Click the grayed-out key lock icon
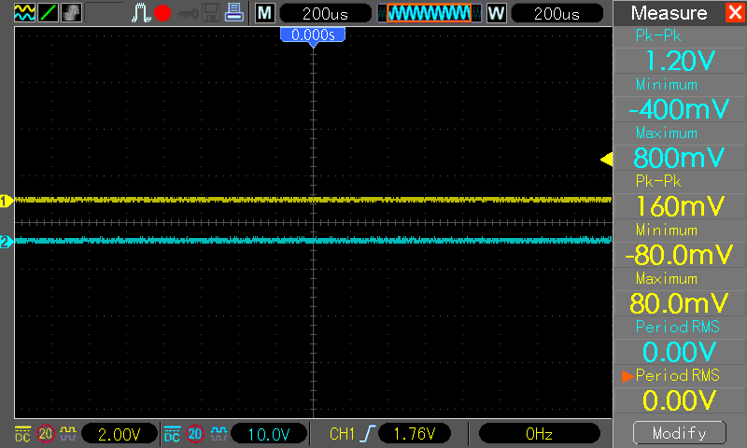This screenshot has height=448, width=747. click(x=189, y=14)
